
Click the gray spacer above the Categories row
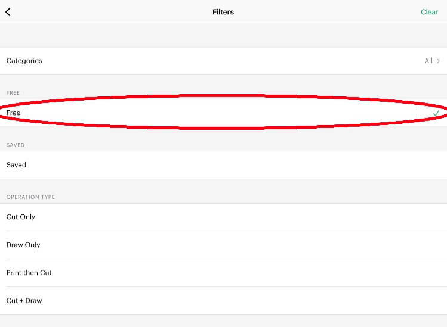pos(223,35)
